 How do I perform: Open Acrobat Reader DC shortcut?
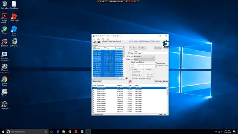[4, 18]
